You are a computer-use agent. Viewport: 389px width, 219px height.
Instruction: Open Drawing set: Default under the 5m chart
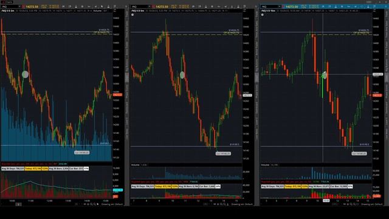[x=242, y=204]
